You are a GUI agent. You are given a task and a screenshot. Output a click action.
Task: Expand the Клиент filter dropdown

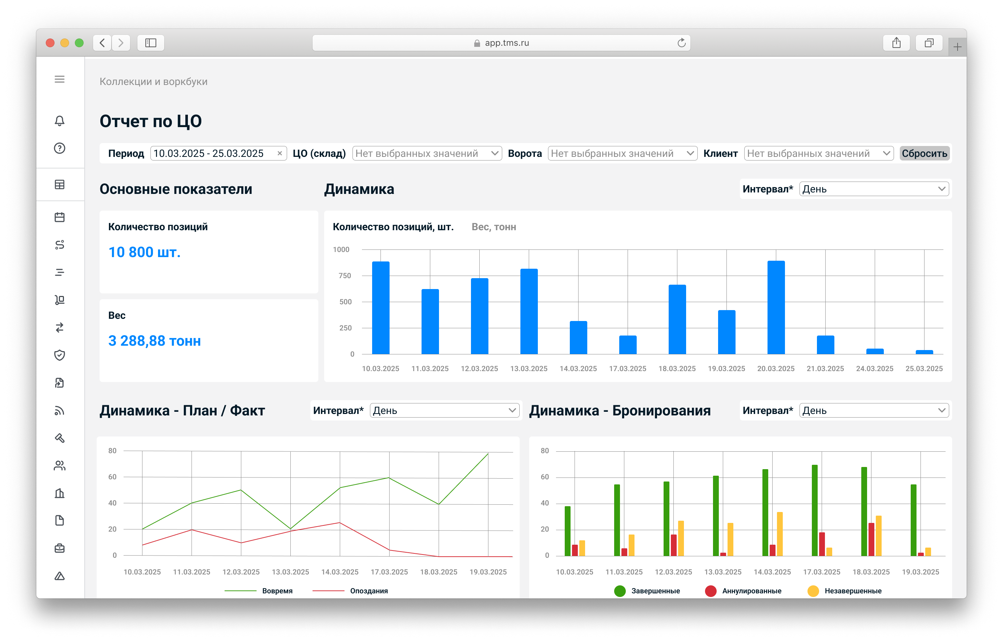(818, 153)
